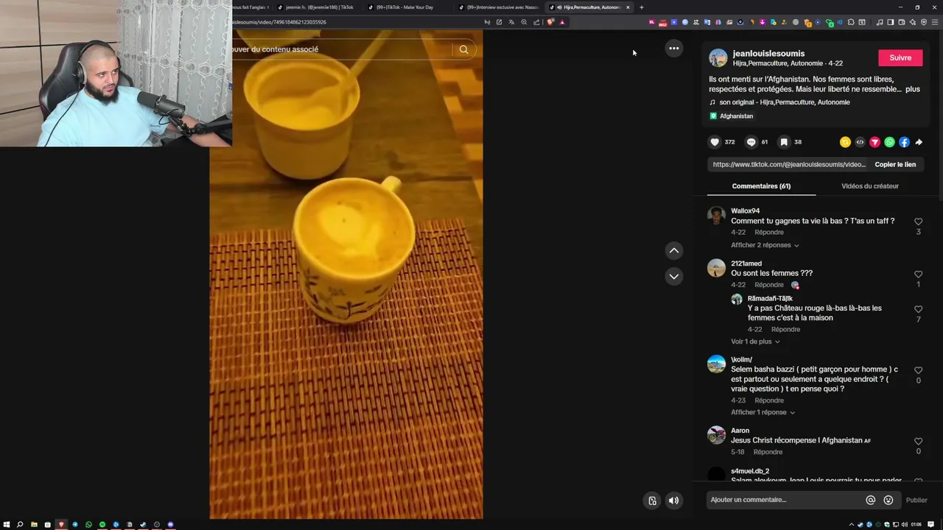Expand 'Afficher 2 réponses' under Wallox94
Viewport: 943px width, 530px height.
click(x=765, y=245)
